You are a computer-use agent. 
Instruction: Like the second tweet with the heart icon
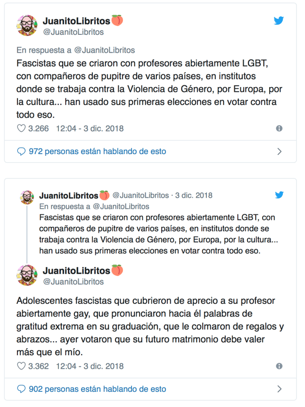[21, 366]
